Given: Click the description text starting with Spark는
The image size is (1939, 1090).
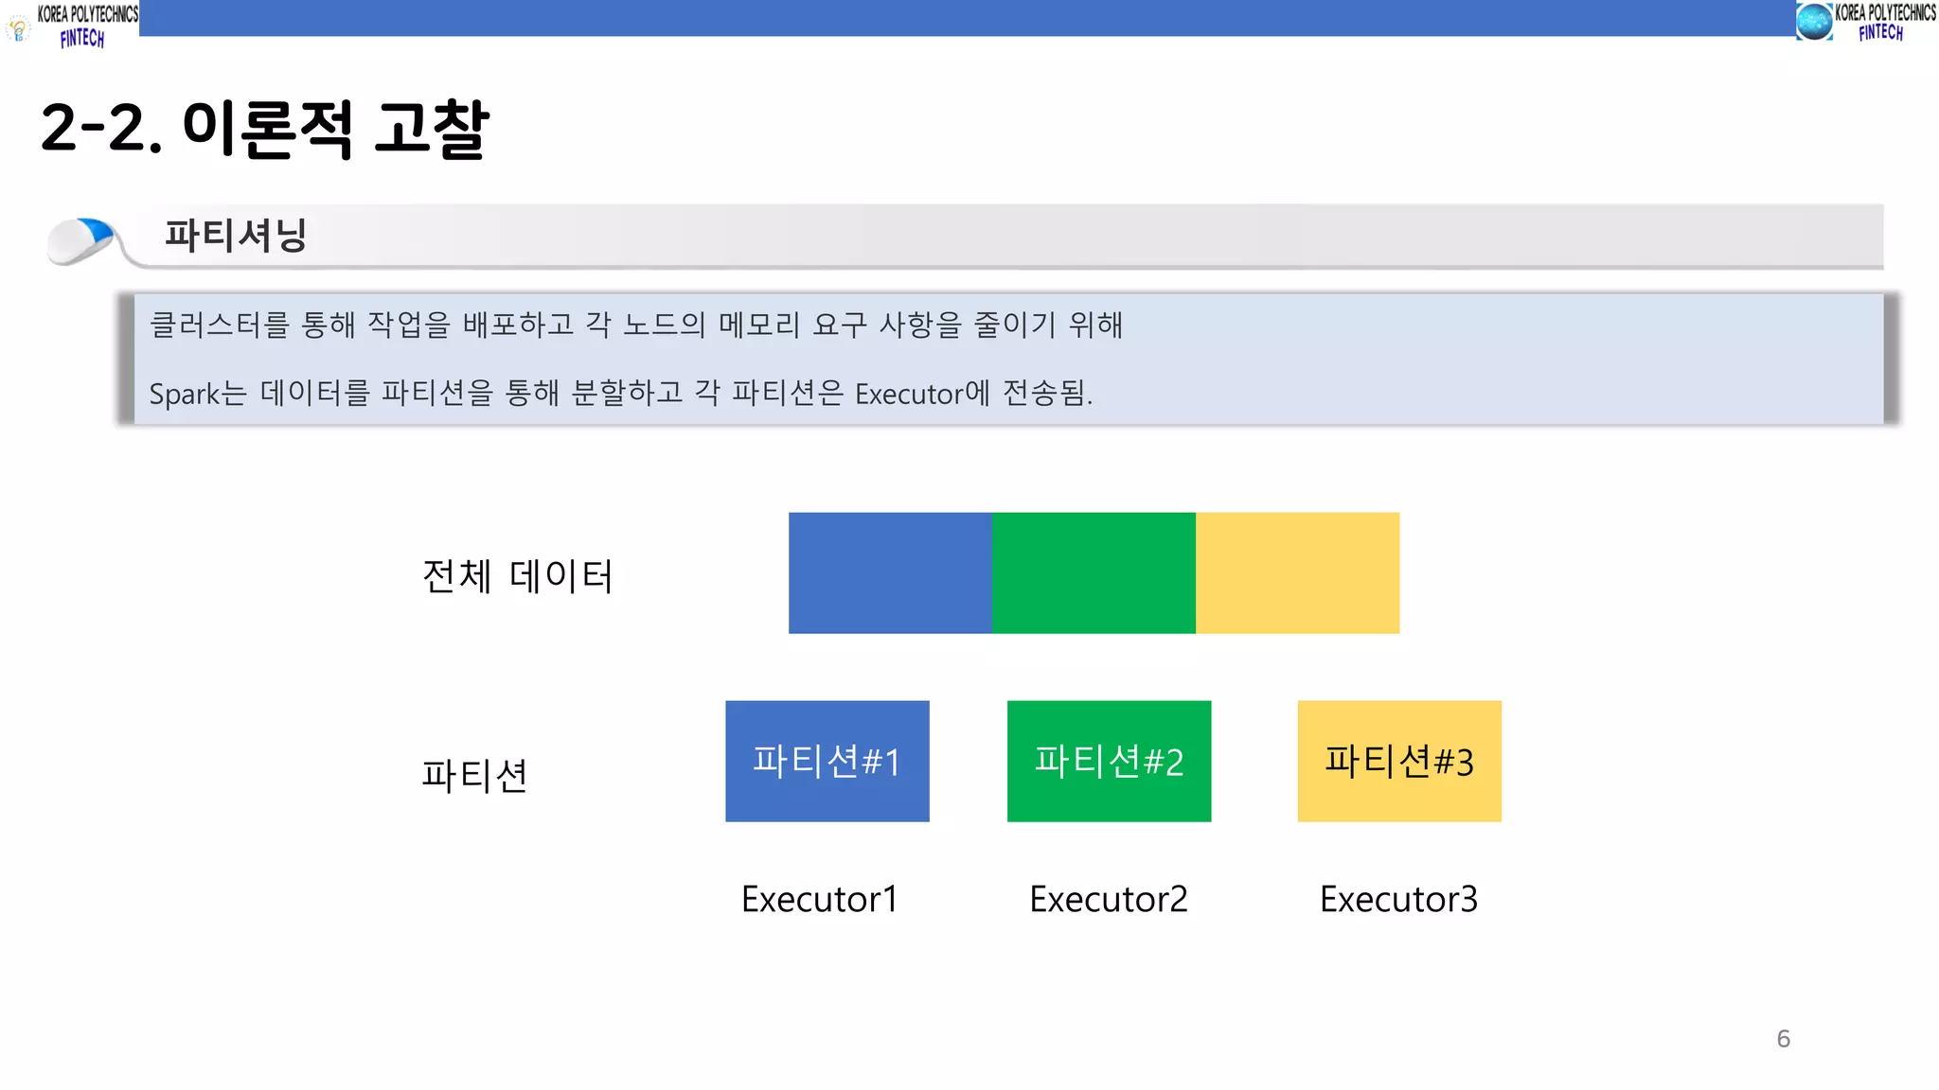Looking at the screenshot, I should (620, 393).
